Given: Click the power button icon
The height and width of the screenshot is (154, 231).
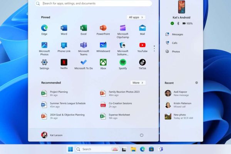Looking at the screenshot, I should 142,135.
